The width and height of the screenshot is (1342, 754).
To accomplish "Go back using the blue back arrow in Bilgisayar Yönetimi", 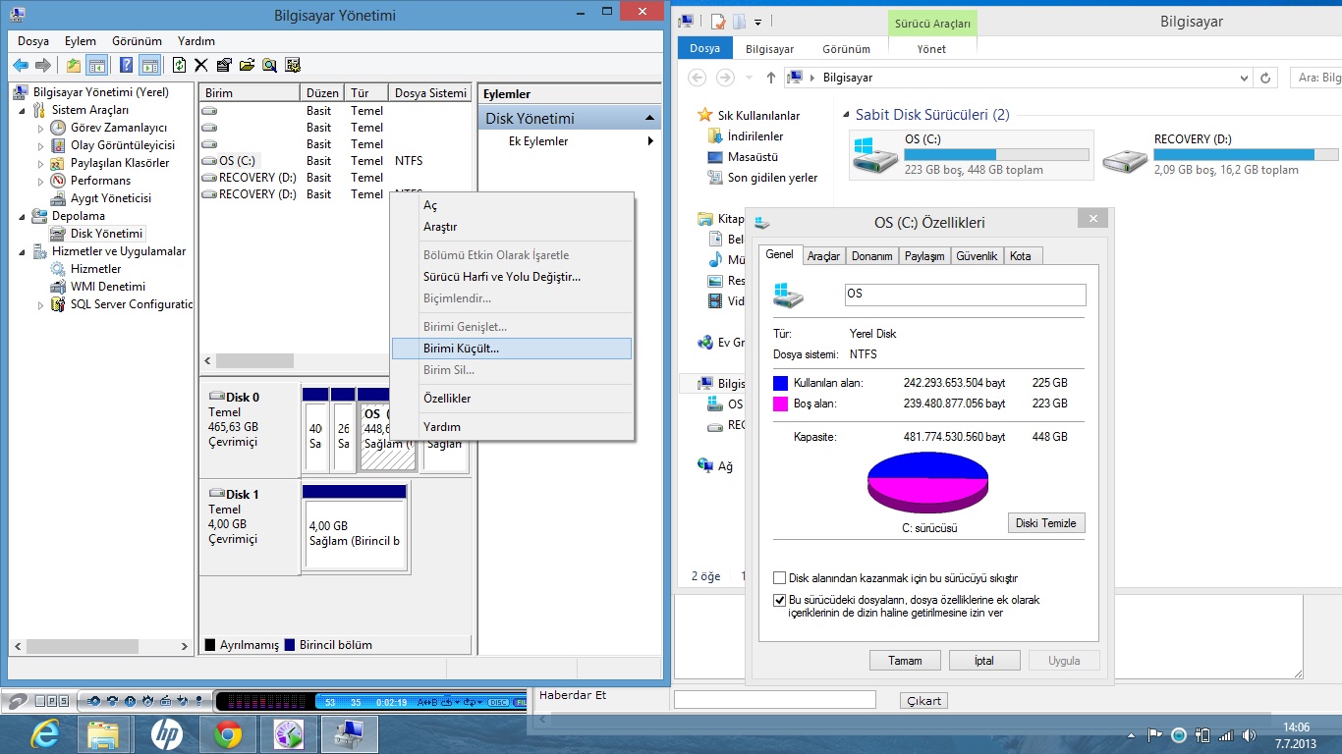I will click(21, 65).
